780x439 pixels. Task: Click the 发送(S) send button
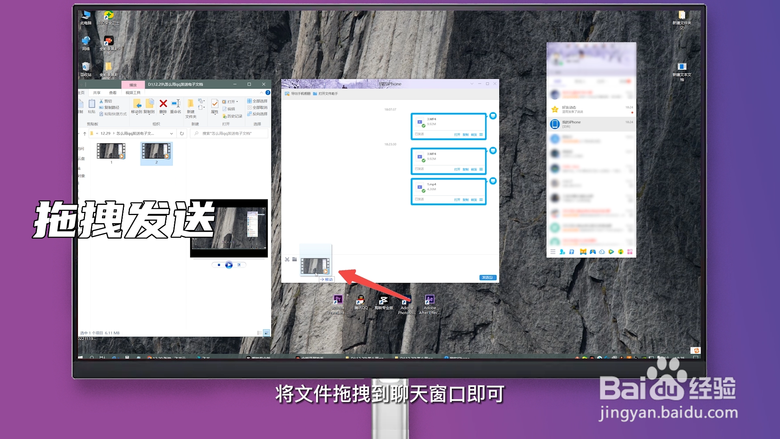[487, 278]
